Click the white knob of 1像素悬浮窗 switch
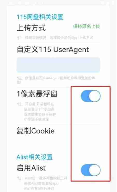Image resolution: width=117 pixels, height=192 pixels. [x=95, y=96]
